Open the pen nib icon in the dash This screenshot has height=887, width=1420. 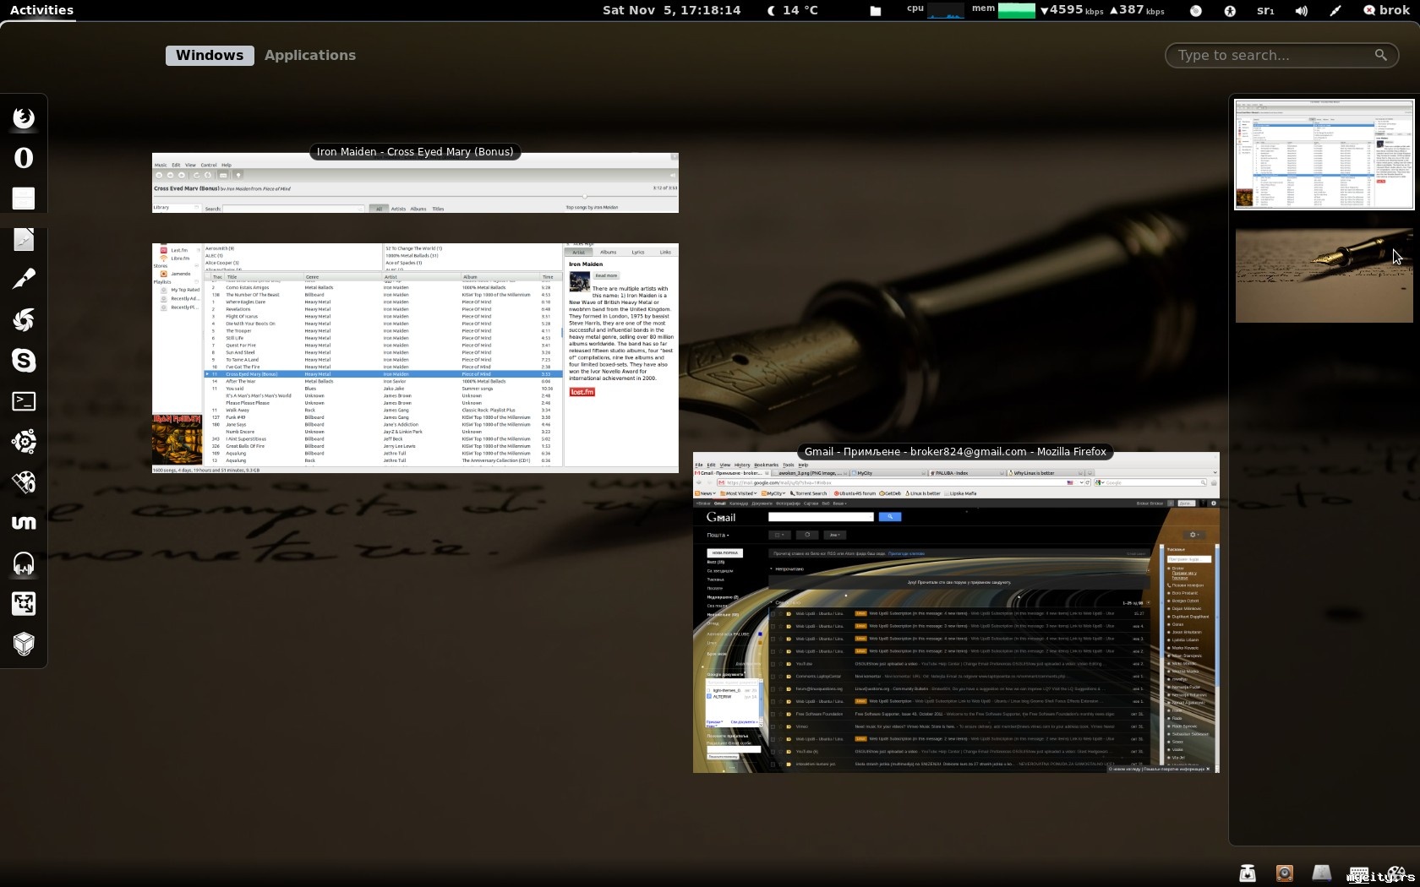coord(24,280)
